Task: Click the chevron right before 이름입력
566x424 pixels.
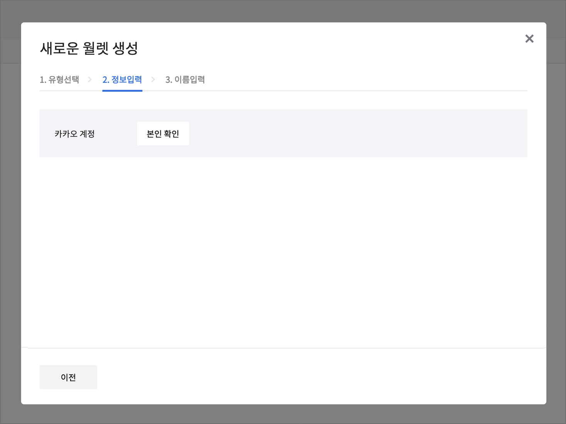Action: 153,79
